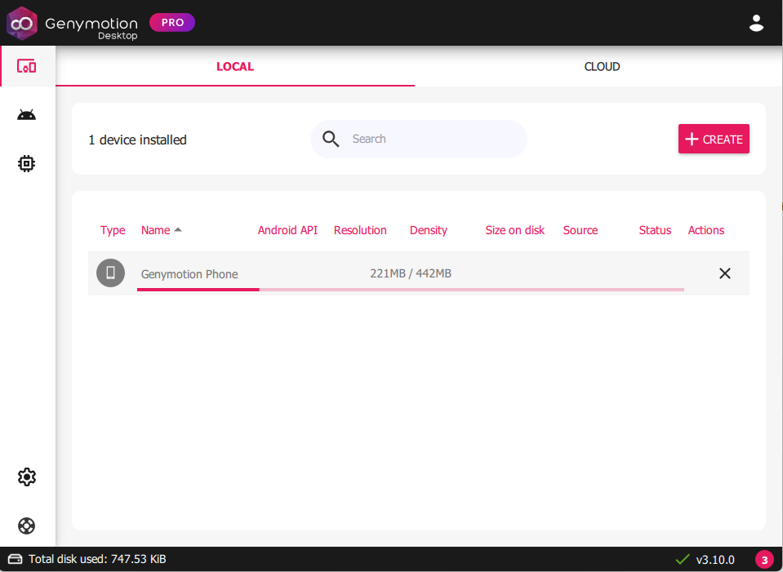
Task: Click the v3.10.0 version label
Action: click(715, 560)
